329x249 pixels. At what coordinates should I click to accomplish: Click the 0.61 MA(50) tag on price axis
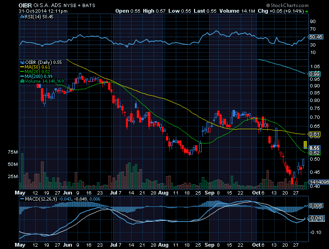314,134
